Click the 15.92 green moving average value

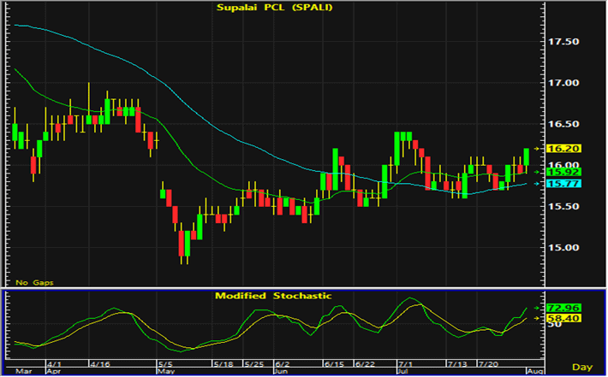[x=563, y=172]
